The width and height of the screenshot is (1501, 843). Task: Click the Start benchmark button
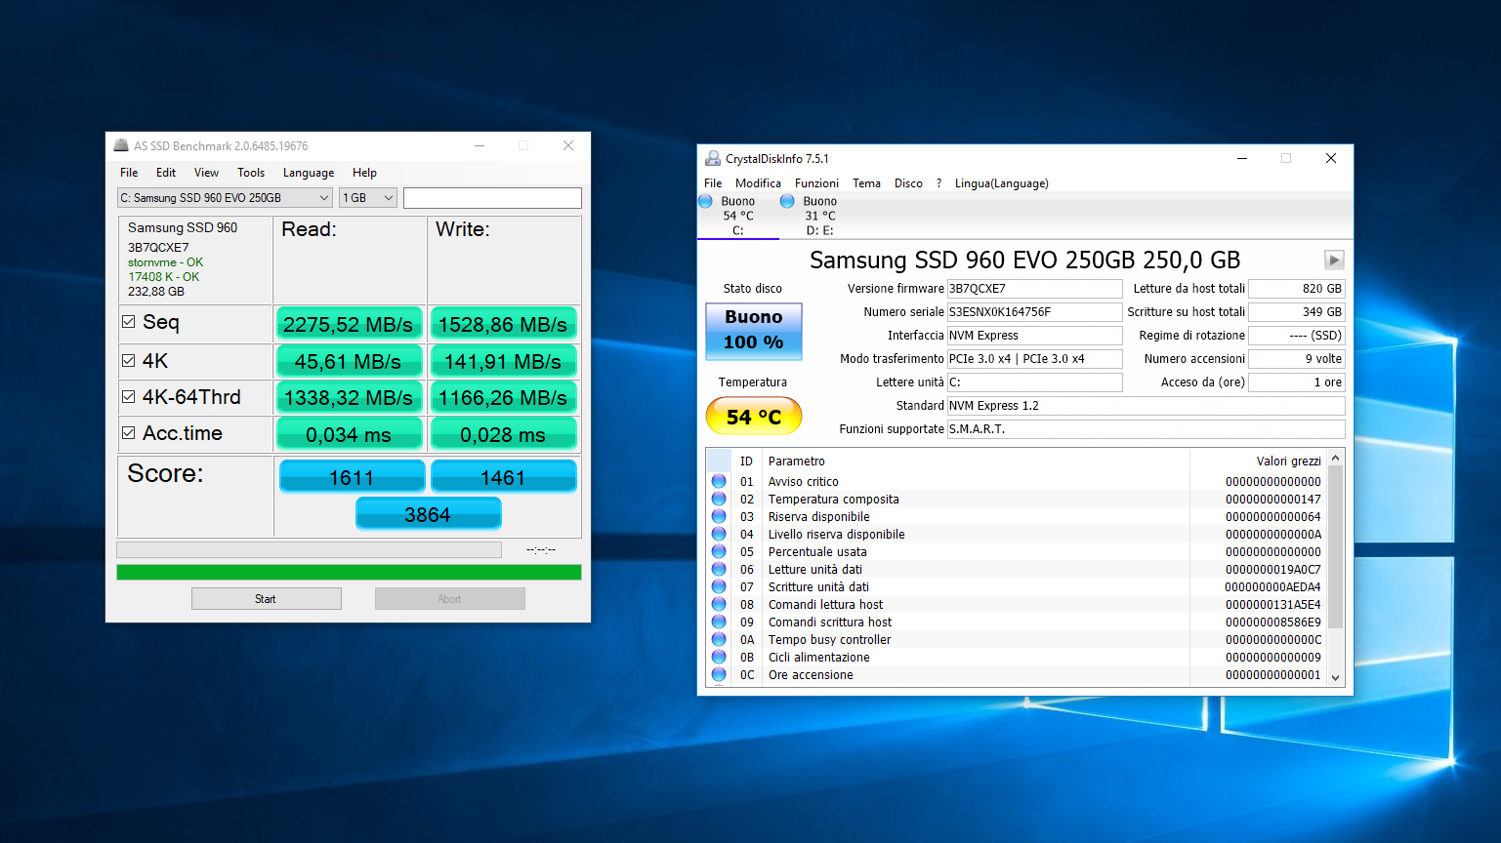tap(267, 599)
